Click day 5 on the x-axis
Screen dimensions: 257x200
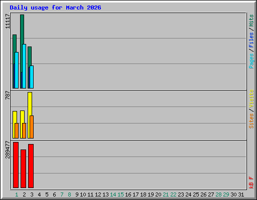coord(47,194)
